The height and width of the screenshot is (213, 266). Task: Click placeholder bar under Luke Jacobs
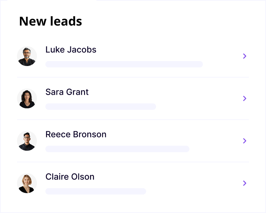click(x=124, y=64)
